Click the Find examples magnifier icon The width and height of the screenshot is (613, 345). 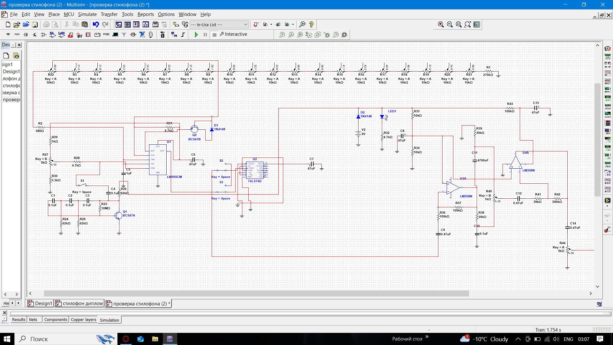coord(302,25)
